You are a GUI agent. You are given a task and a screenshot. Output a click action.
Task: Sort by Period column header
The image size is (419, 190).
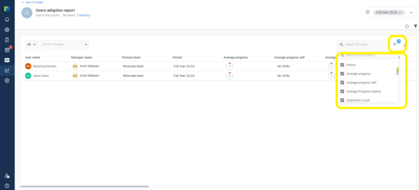pos(177,57)
